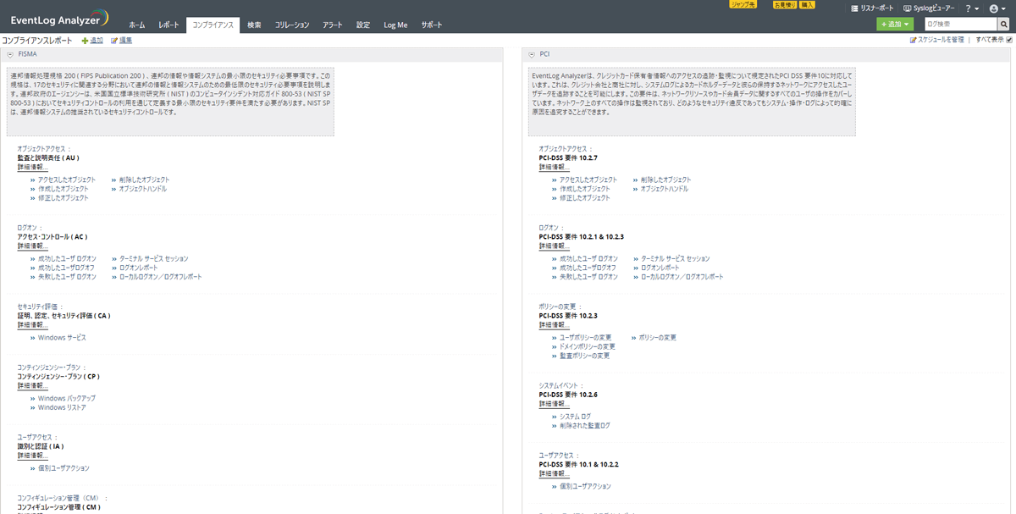Open 詳細情報 under PCI-DSS 要件 10.2.7

coord(554,167)
